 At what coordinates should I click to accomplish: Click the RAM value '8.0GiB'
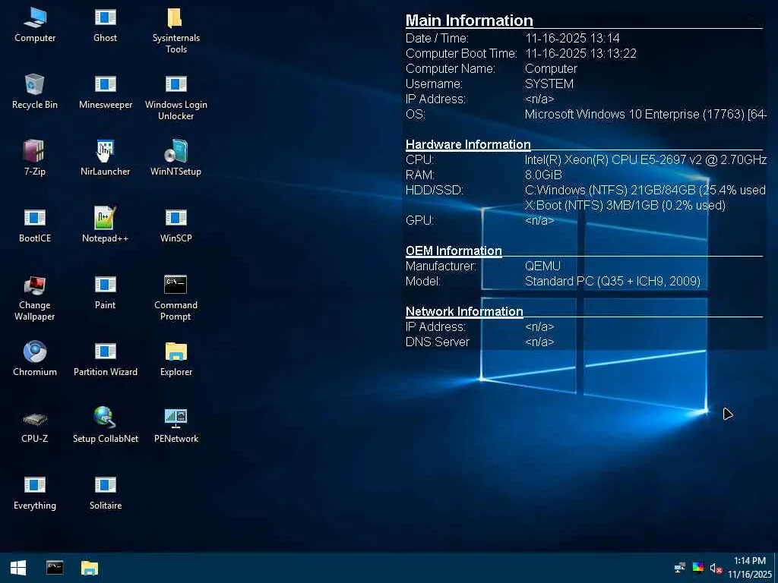point(543,175)
